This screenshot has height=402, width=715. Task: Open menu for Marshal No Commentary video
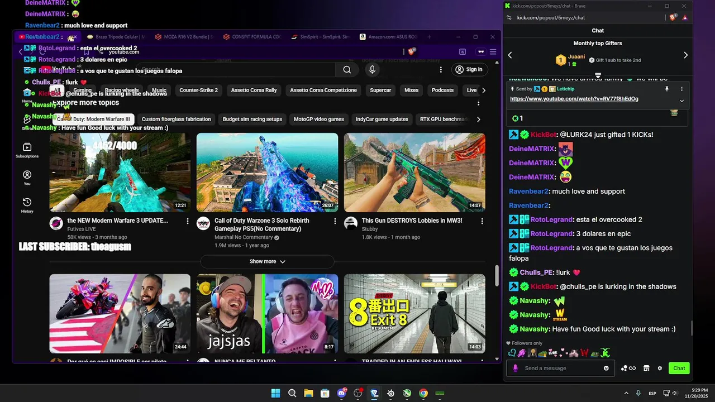pos(335,221)
